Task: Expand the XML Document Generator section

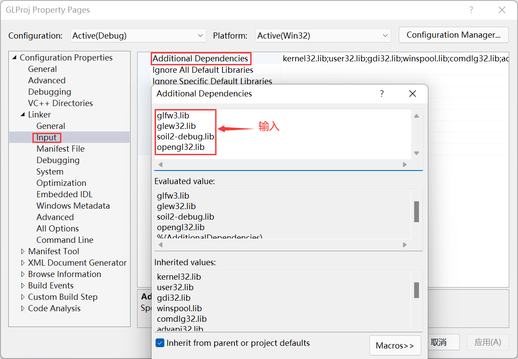Action: click(x=23, y=263)
